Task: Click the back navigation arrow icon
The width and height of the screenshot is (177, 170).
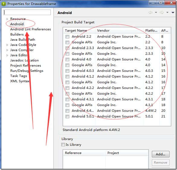Action: click(x=150, y=12)
